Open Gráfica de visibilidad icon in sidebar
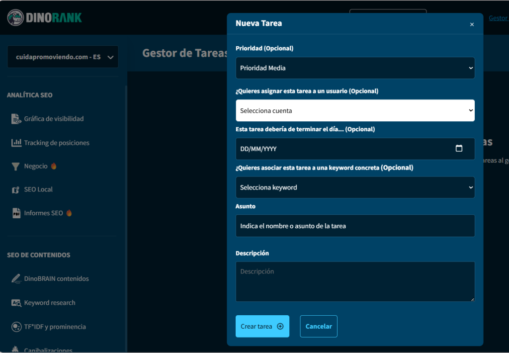The width and height of the screenshot is (509, 353). [16, 119]
